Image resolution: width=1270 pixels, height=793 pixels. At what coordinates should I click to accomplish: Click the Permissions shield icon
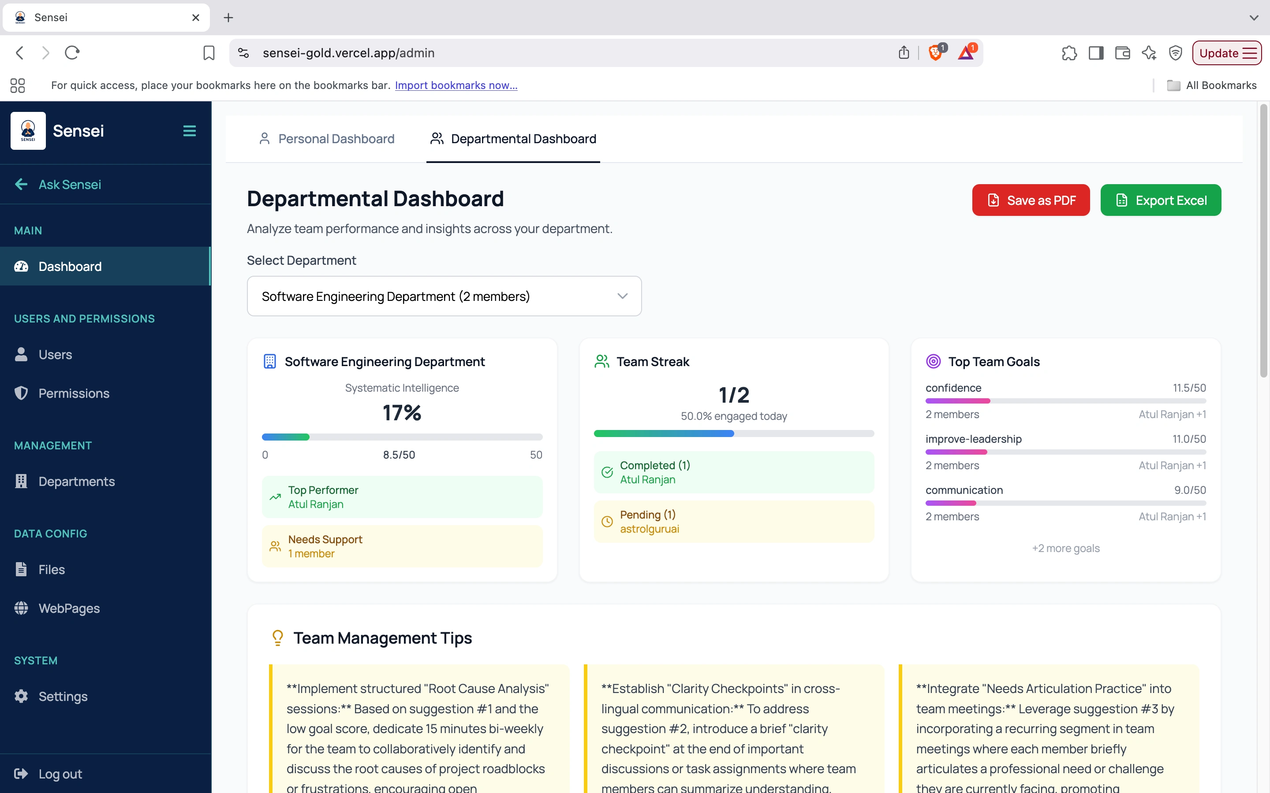click(x=21, y=393)
